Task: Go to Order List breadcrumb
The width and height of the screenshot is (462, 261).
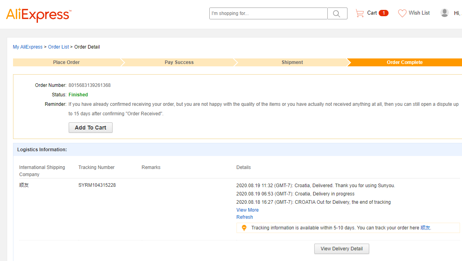Action: pos(58,47)
